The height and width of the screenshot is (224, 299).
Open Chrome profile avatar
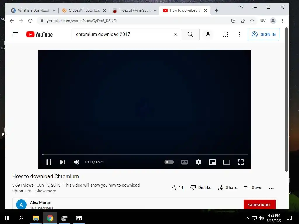273,21
